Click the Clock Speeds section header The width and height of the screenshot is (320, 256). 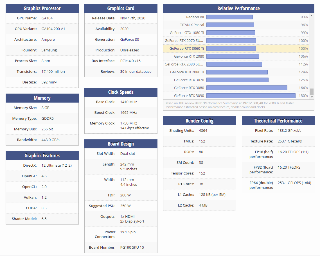coord(121,92)
